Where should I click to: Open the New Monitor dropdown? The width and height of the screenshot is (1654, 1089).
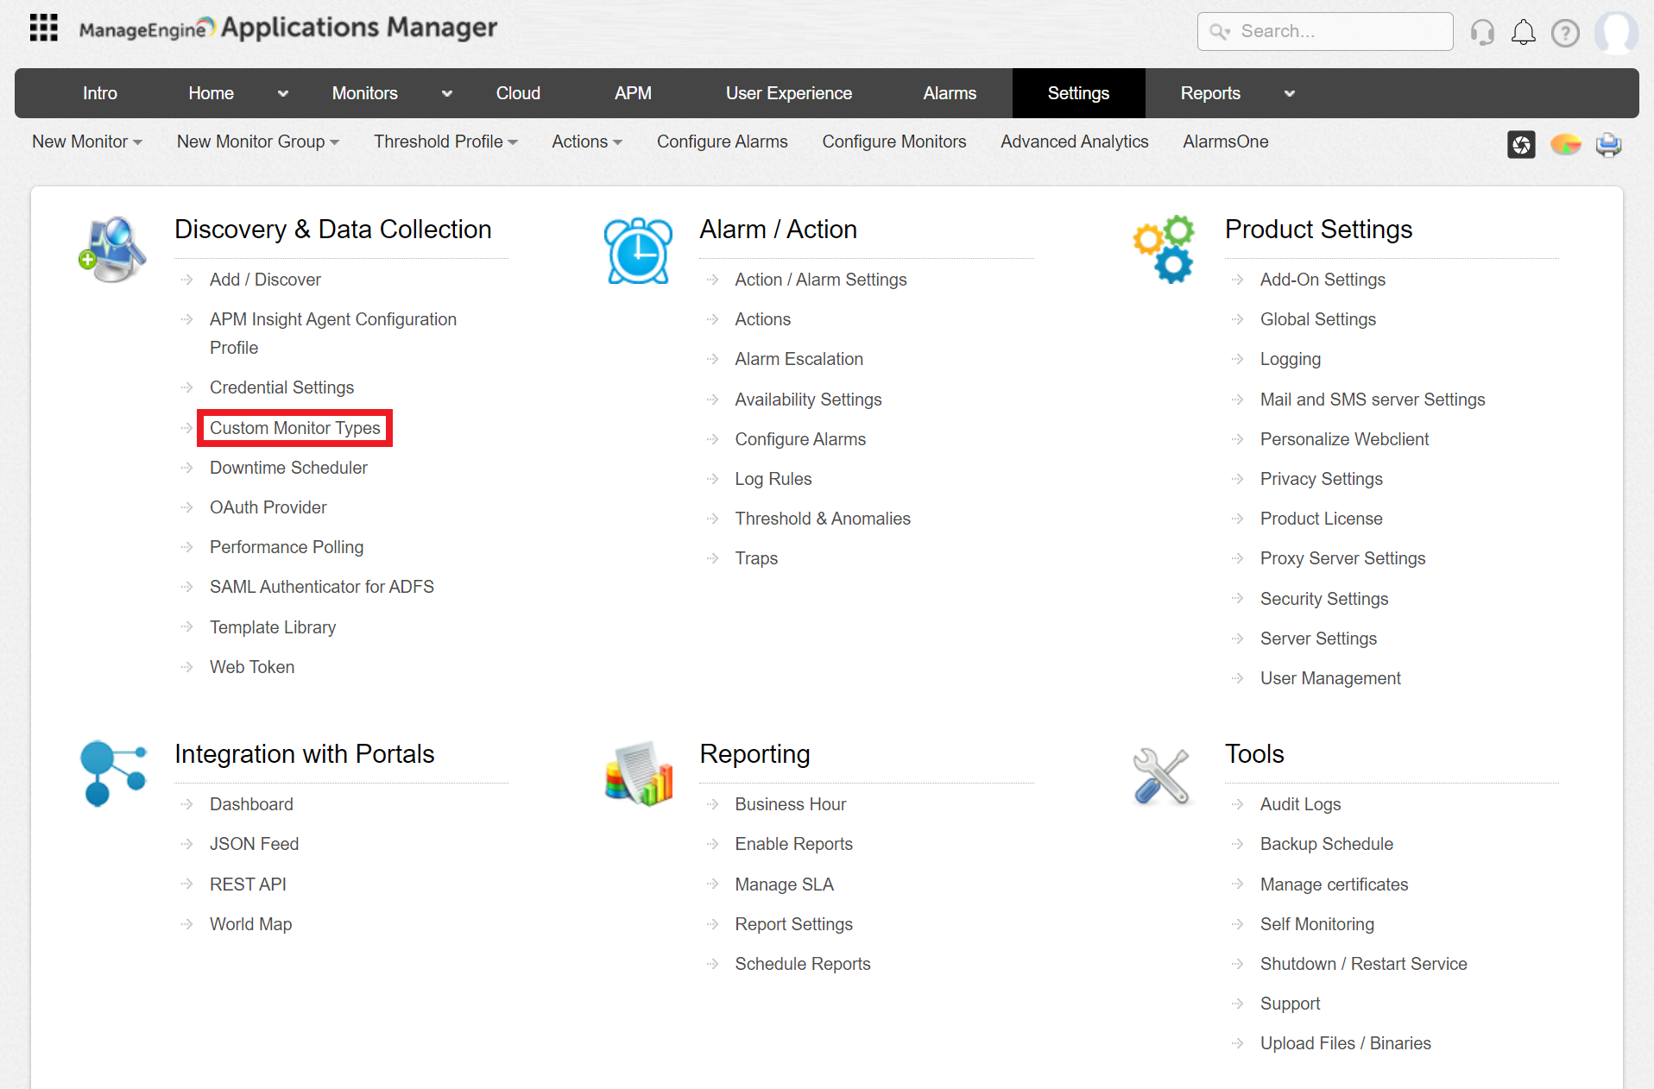[x=86, y=142]
